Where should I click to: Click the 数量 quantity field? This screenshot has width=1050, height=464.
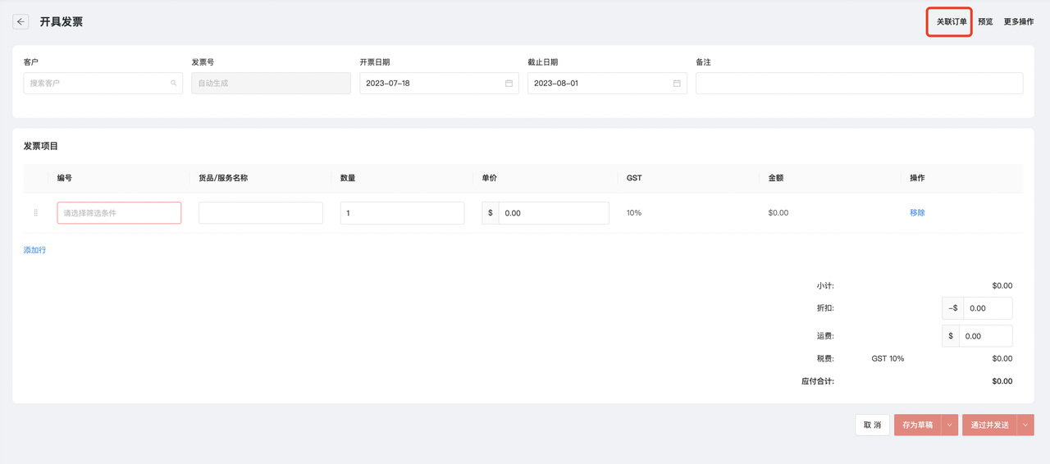402,212
